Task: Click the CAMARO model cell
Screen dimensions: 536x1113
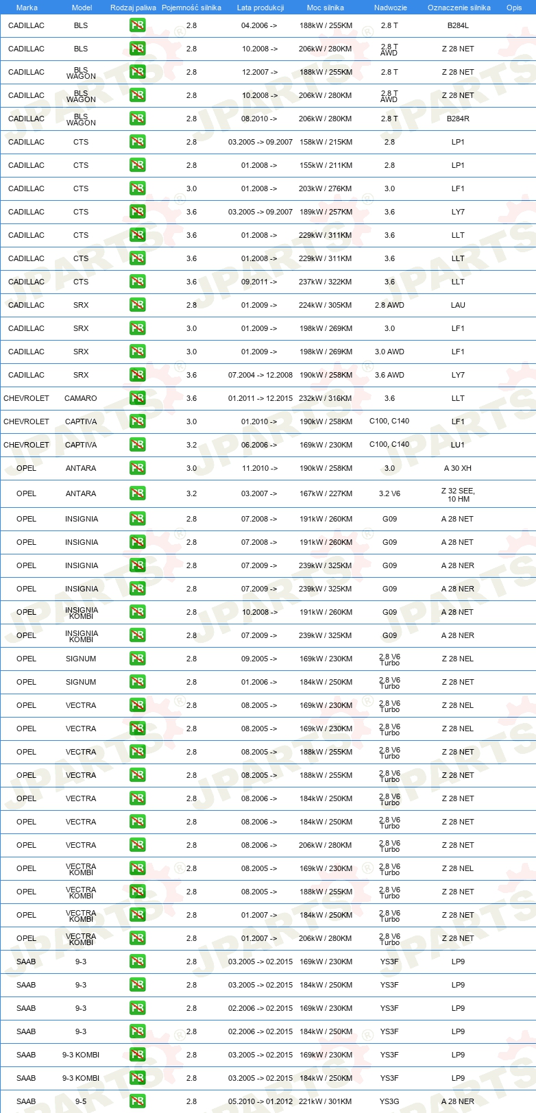Action: coord(81,398)
